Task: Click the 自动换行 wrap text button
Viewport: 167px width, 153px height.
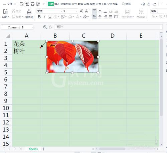Action: pyautogui.click(x=142, y=14)
